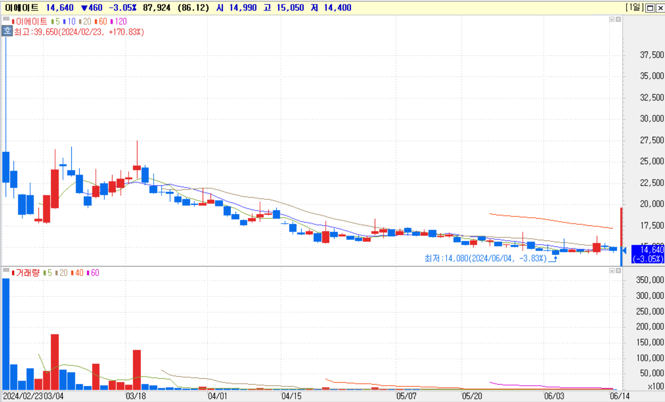Close the 거래량 volume panel with its small X icon
This screenshot has width=665, height=402.
tap(618, 271)
